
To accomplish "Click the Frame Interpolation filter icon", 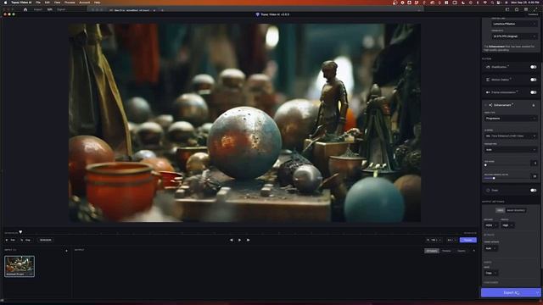I will [x=488, y=92].
